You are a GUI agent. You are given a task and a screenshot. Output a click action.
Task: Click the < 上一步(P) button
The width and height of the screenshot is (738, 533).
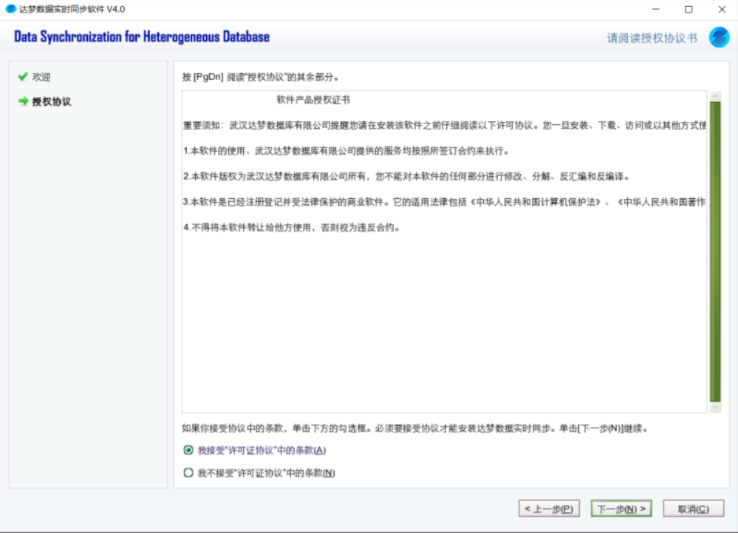[549, 509]
